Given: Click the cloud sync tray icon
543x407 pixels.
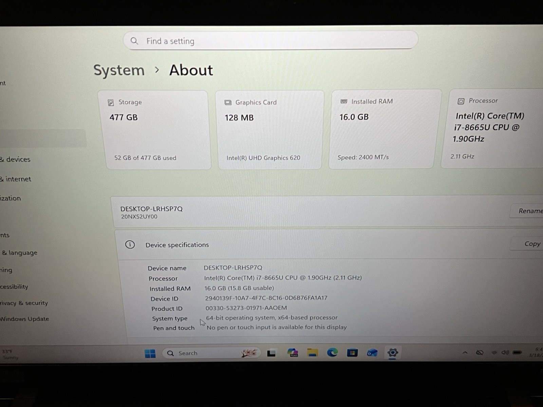Looking at the screenshot, I should pos(480,353).
